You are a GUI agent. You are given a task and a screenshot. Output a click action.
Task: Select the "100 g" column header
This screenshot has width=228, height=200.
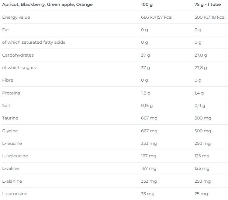pos(147,4)
